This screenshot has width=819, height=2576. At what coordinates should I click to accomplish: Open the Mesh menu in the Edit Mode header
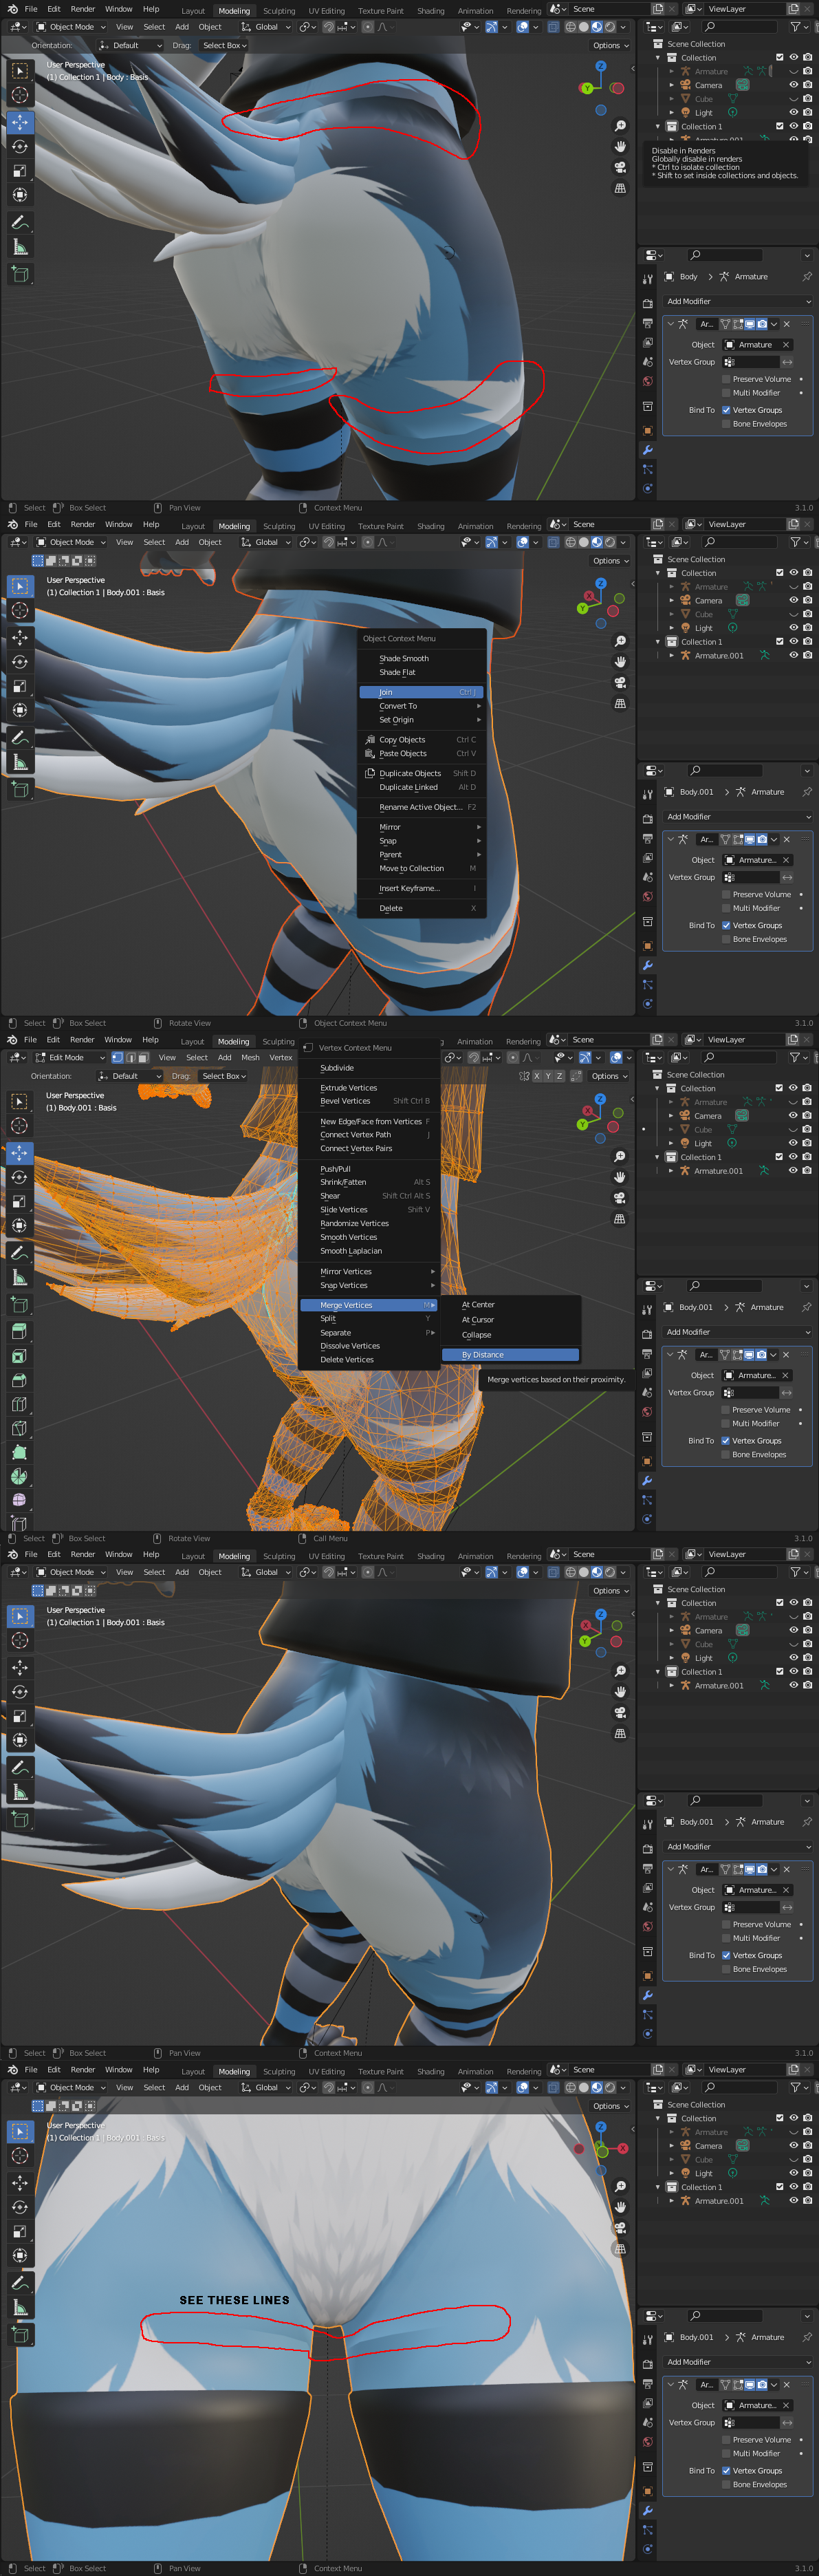click(x=250, y=1057)
